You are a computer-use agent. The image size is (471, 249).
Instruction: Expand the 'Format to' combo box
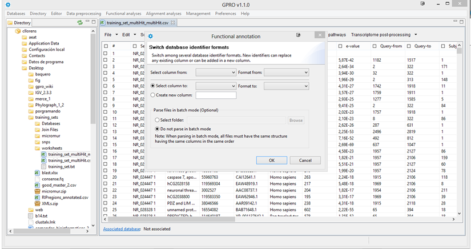pos(286,86)
